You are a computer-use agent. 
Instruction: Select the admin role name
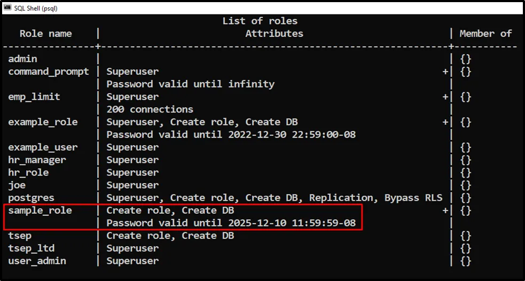click(23, 59)
